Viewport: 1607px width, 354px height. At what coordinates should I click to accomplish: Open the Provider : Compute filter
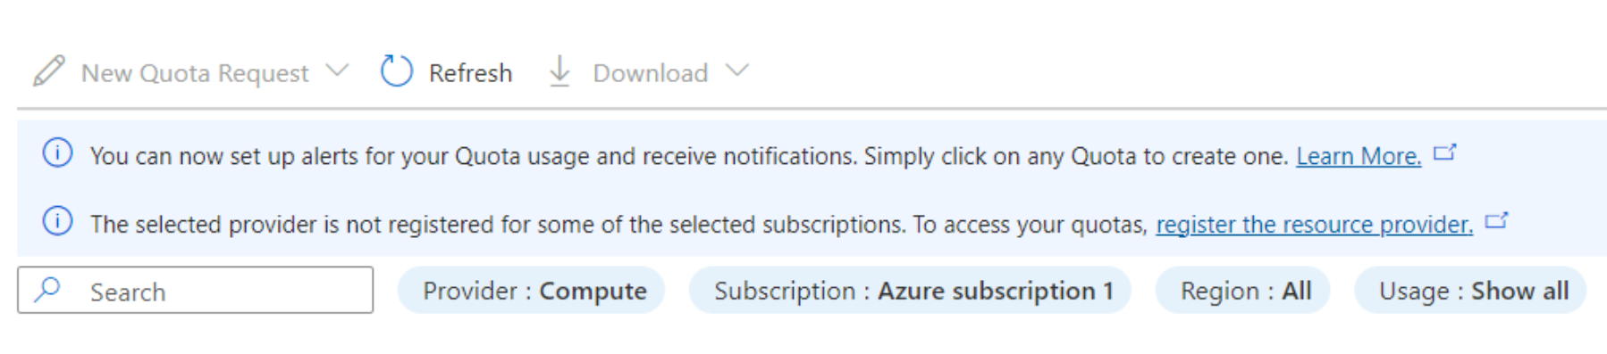click(532, 291)
